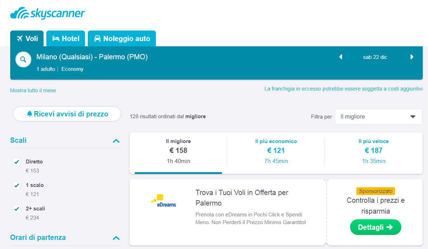
Task: Select the Il più economico tab
Action: 276,151
